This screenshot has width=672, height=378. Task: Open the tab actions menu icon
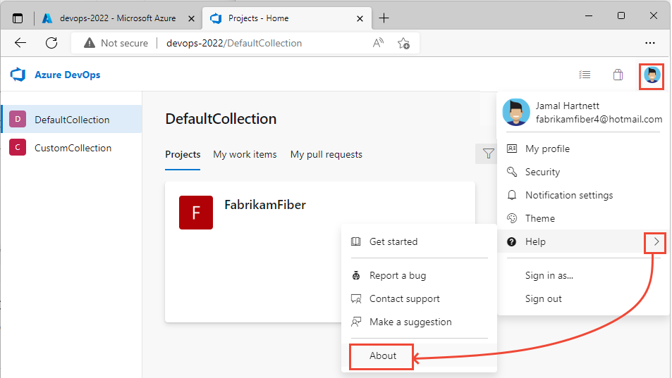(x=18, y=18)
